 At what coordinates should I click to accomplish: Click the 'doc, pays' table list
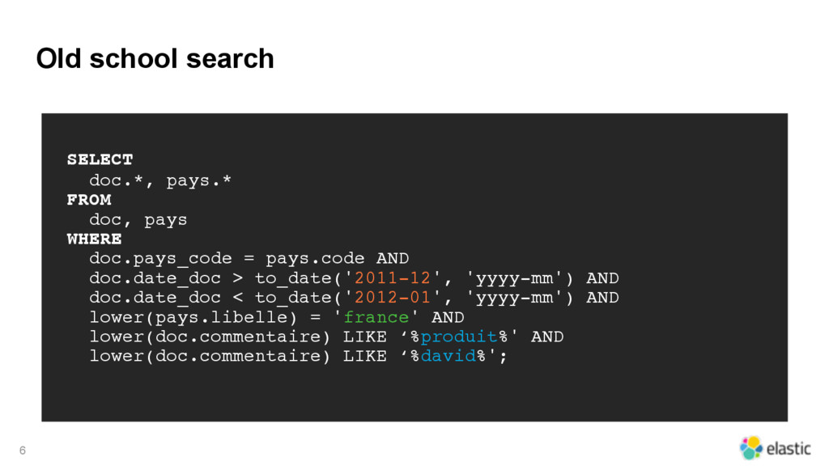pos(138,220)
